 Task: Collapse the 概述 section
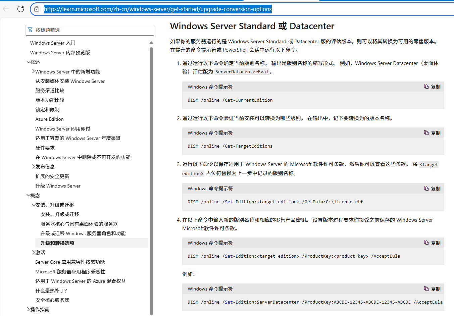[28, 62]
